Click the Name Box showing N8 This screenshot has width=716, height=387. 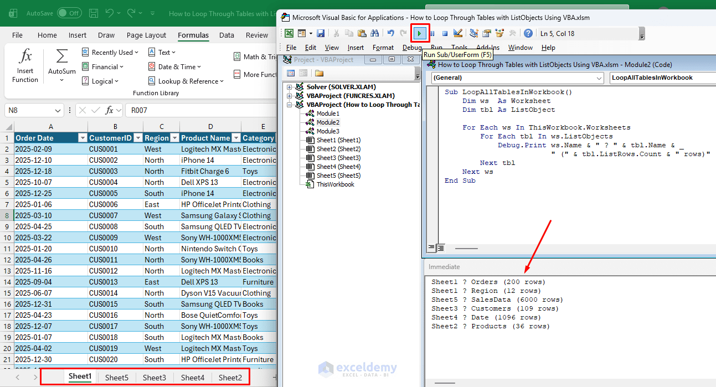pyautogui.click(x=34, y=110)
